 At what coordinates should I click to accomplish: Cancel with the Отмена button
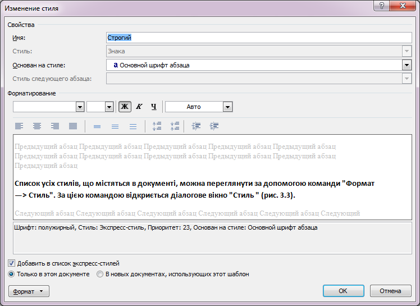[391, 291]
